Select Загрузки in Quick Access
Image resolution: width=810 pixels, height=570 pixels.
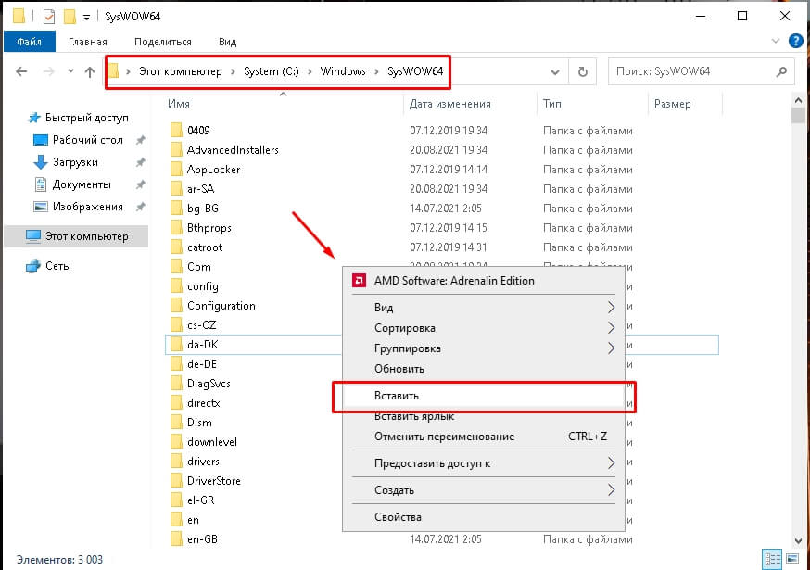(x=74, y=162)
